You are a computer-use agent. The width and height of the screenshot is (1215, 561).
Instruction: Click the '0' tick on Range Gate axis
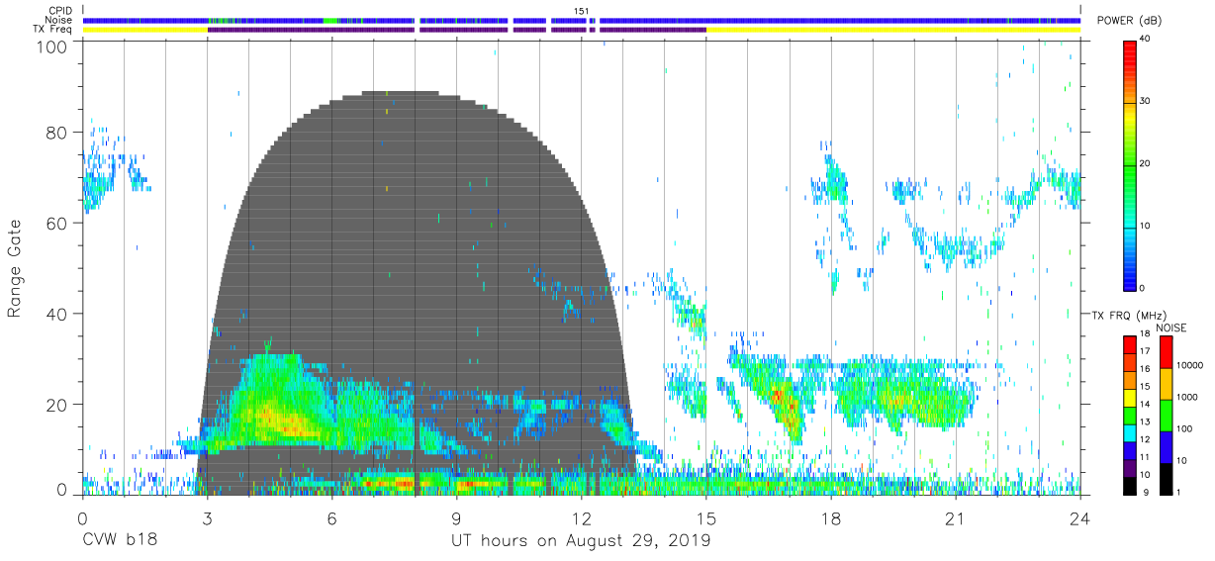click(62, 489)
